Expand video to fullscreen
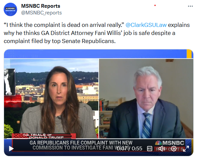Image resolution: width=199 pixels, height=159 pixels. pos(186,149)
